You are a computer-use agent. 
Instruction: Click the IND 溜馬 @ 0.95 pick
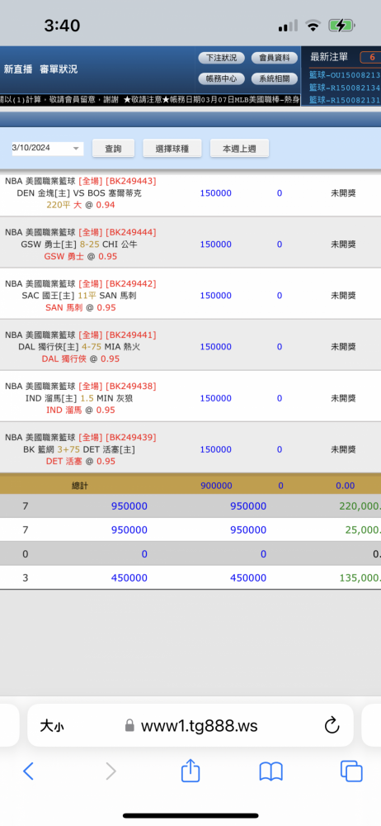pyautogui.click(x=81, y=410)
